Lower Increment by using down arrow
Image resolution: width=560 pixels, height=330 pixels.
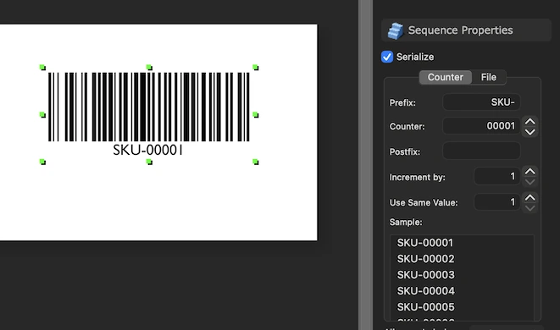pos(530,182)
